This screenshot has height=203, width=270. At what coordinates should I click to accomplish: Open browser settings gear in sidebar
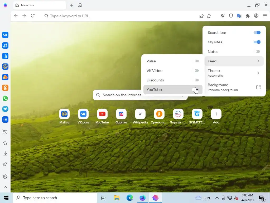tap(5, 177)
